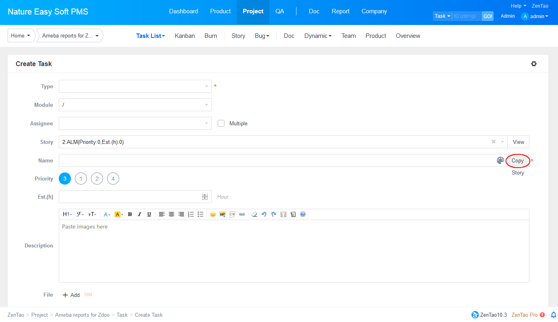Viewport: 558px width, 322px height.
Task: Expand the Assignee dropdown
Action: pos(135,123)
